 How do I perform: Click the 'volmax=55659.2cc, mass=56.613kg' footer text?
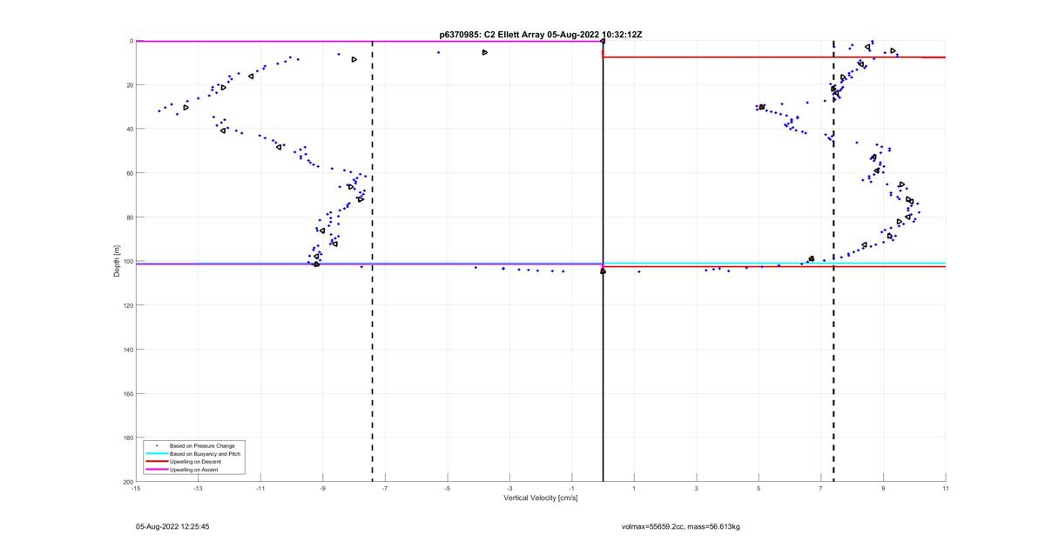[x=681, y=527]
